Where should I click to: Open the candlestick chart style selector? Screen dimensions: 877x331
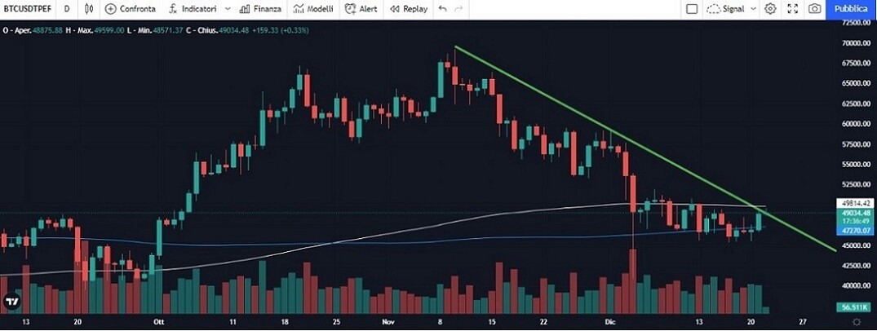[89, 9]
